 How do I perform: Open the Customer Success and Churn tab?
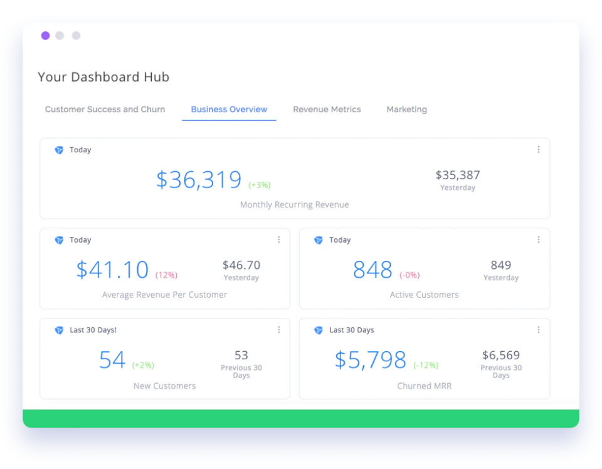click(x=104, y=109)
